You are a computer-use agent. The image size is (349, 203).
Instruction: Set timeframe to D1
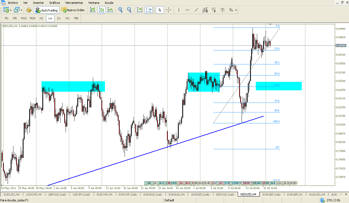59,19
